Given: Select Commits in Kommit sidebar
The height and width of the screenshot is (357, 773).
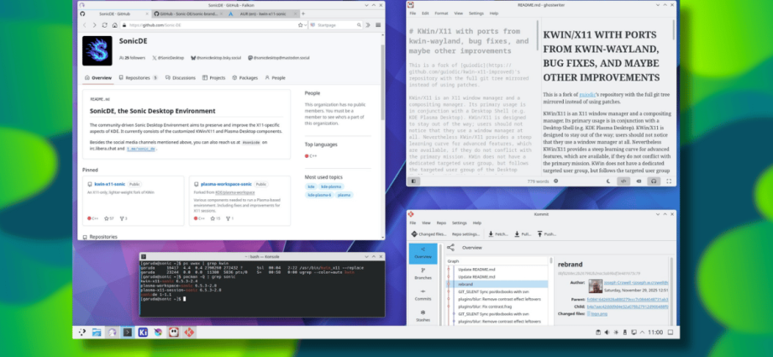Looking at the screenshot, I should point(423,295).
